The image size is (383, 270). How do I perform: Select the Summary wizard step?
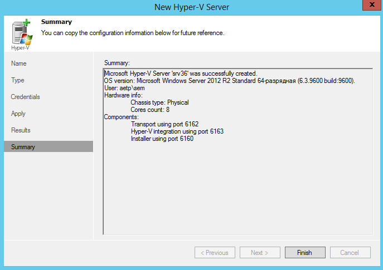(49, 146)
